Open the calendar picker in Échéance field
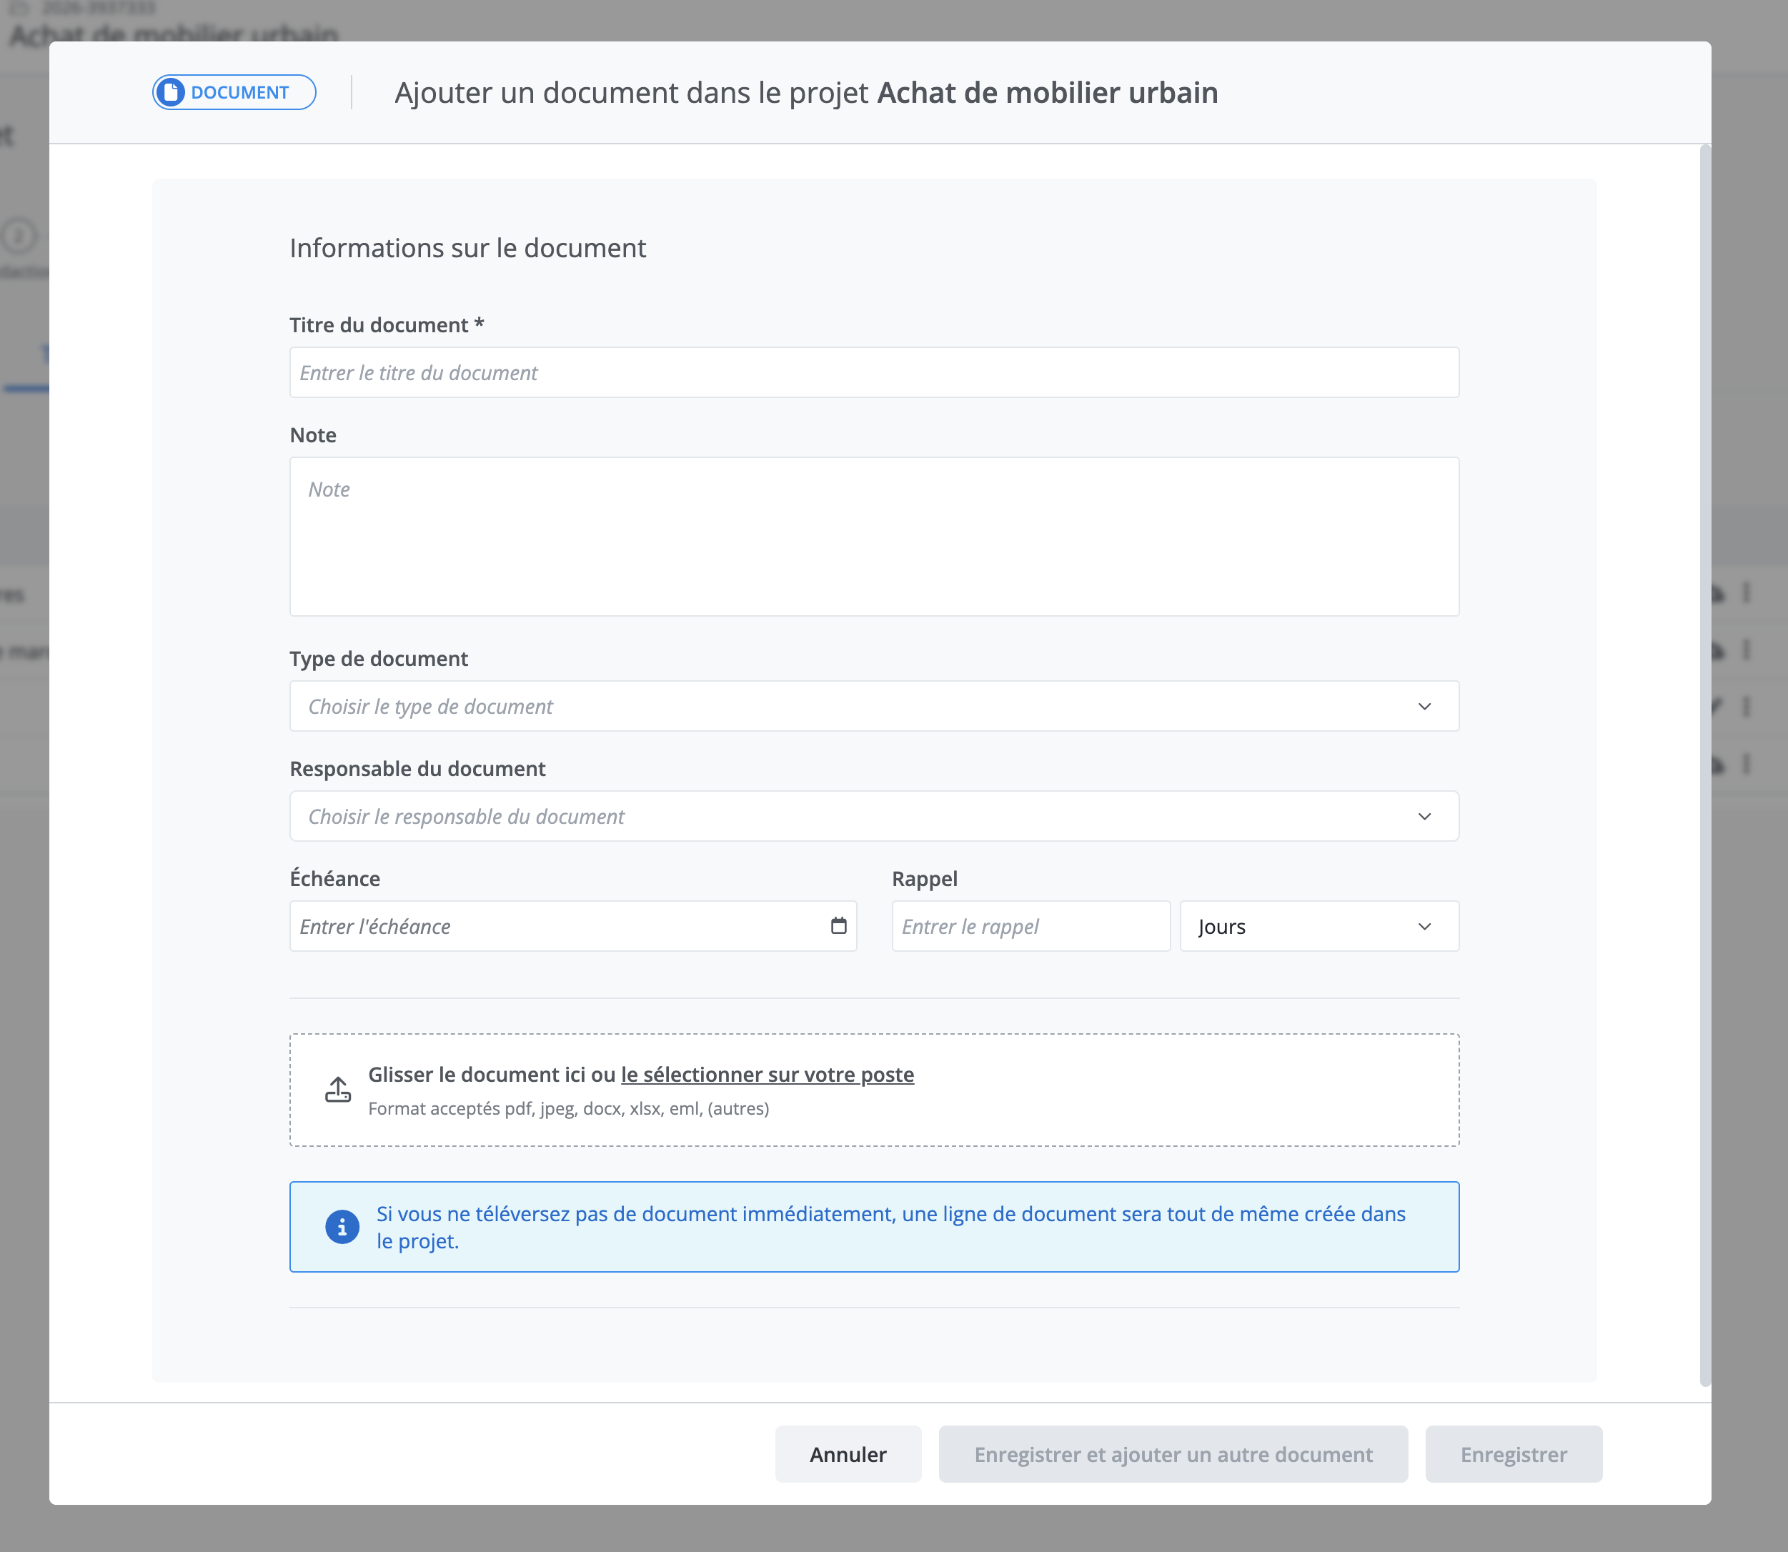This screenshot has width=1788, height=1552. [838, 926]
